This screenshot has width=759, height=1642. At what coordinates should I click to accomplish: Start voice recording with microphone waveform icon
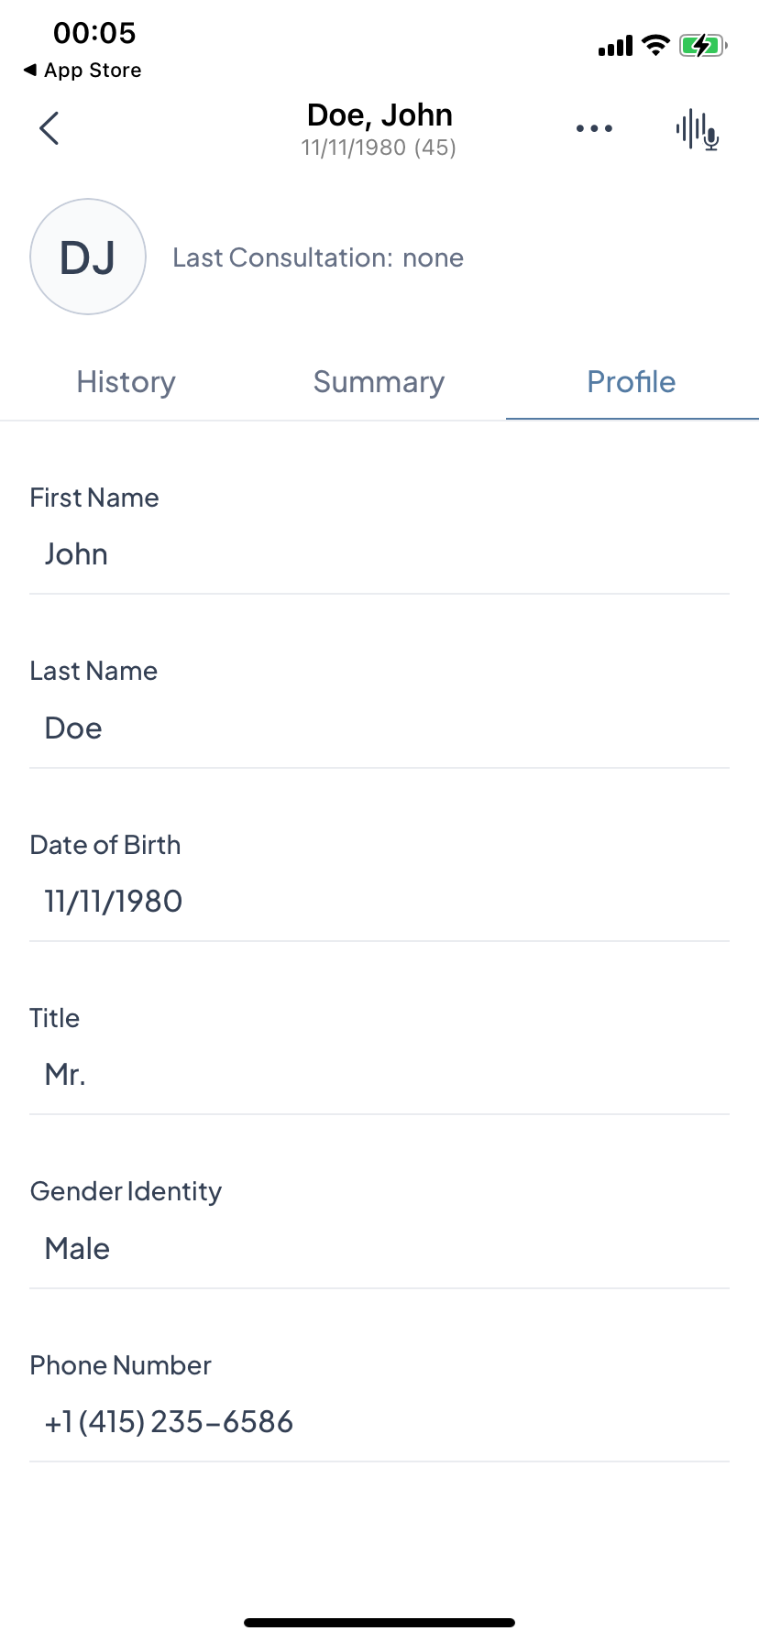pos(698,130)
